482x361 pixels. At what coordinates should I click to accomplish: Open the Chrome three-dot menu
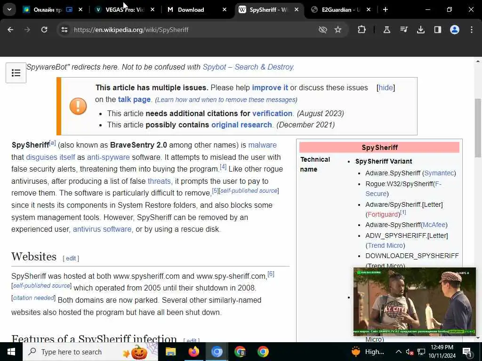pos(472,30)
